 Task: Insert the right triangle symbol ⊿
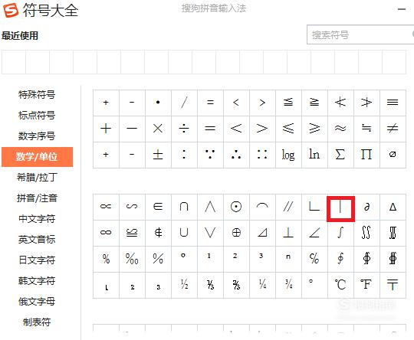coord(262,233)
